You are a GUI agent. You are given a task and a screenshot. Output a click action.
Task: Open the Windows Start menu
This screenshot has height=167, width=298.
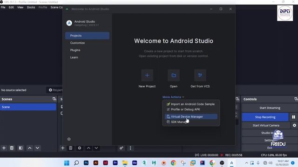pos(67,163)
